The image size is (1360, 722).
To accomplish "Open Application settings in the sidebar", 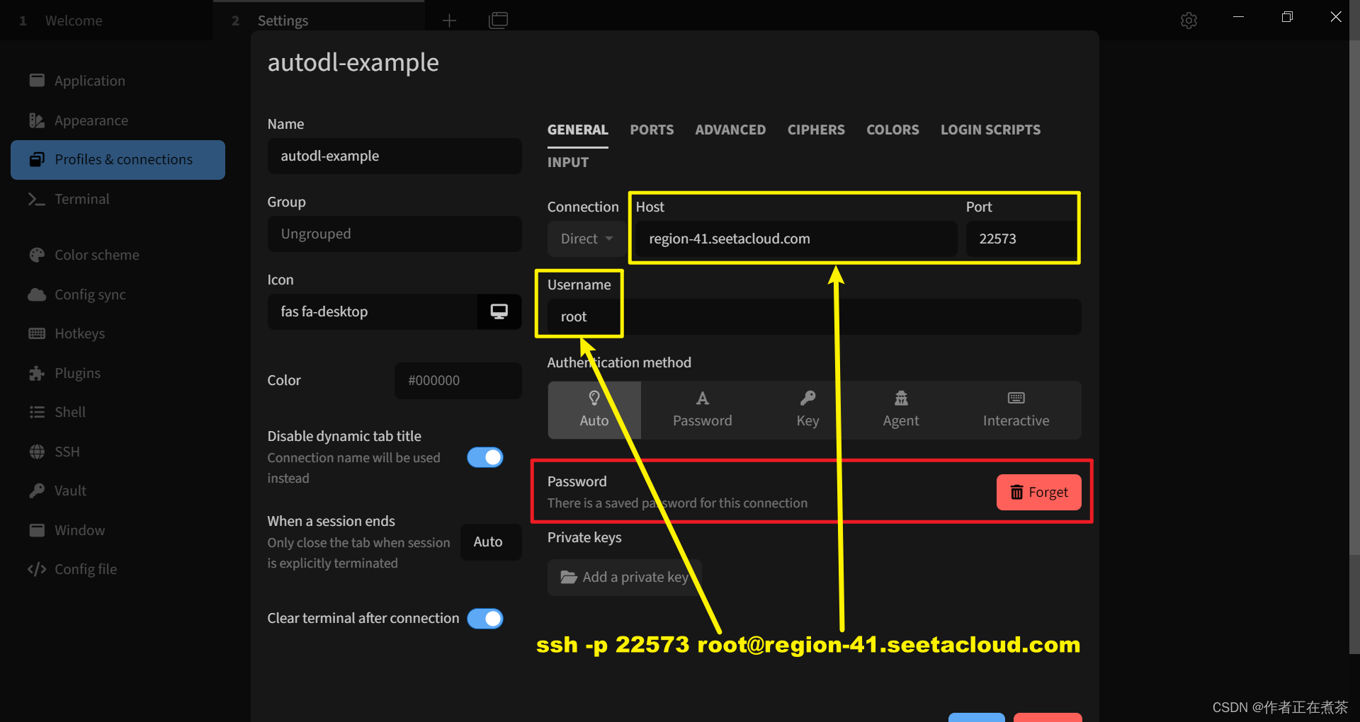I will [x=118, y=81].
